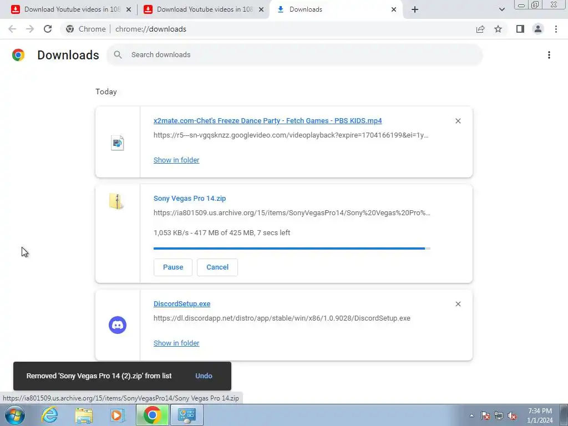The height and width of the screenshot is (426, 568).
Task: Go forward with the browser forward arrow
Action: pos(30,29)
